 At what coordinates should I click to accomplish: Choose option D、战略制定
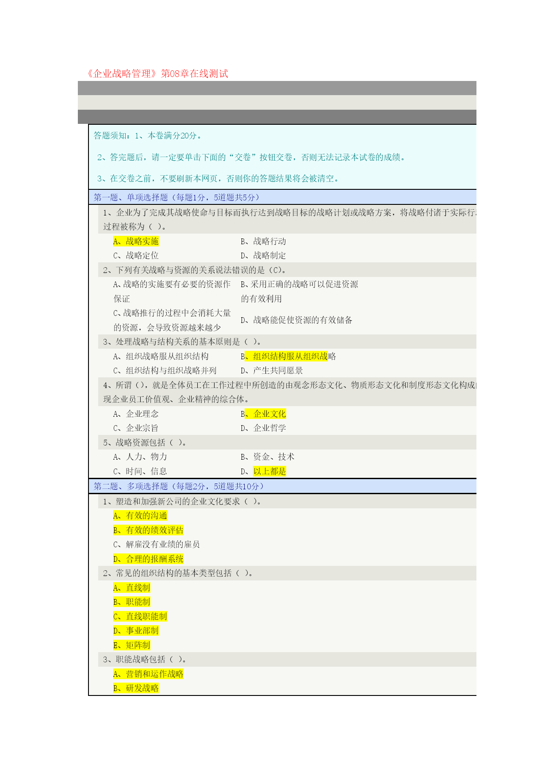[x=263, y=255]
